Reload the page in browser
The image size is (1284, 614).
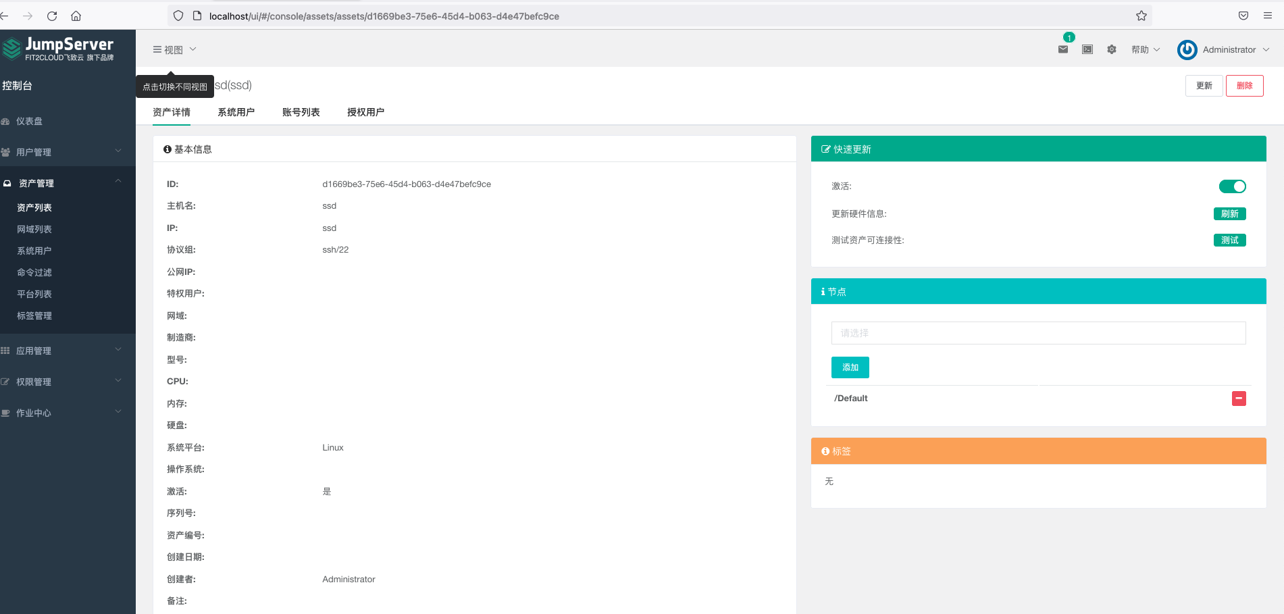(52, 16)
